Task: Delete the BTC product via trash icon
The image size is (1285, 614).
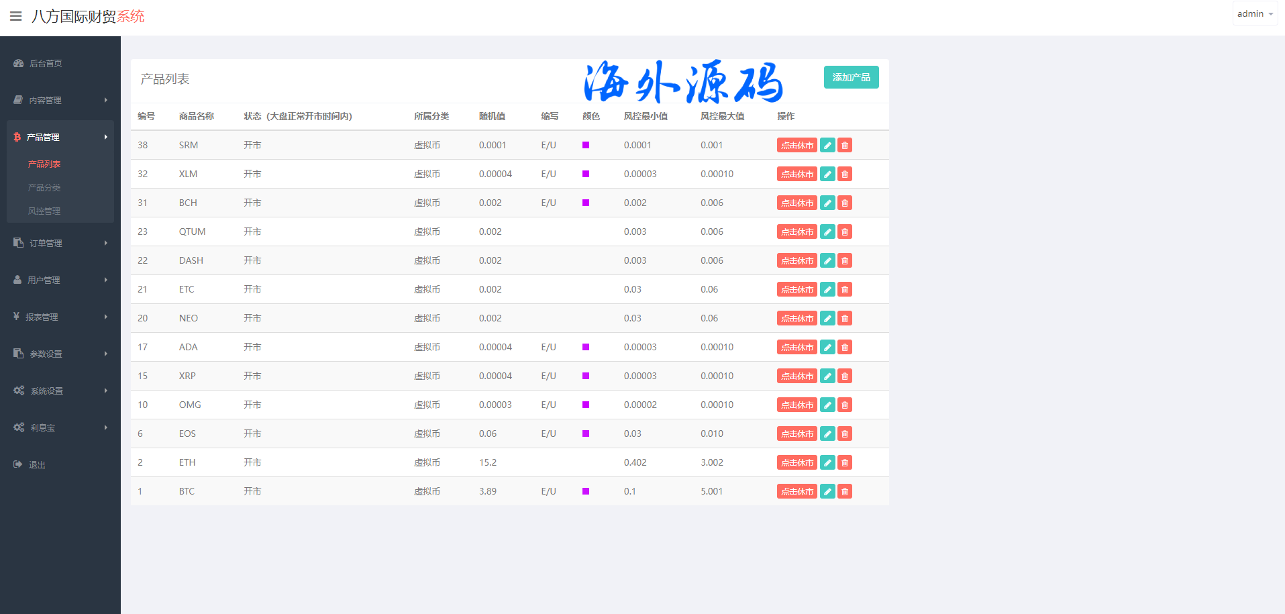Action: 845,491
